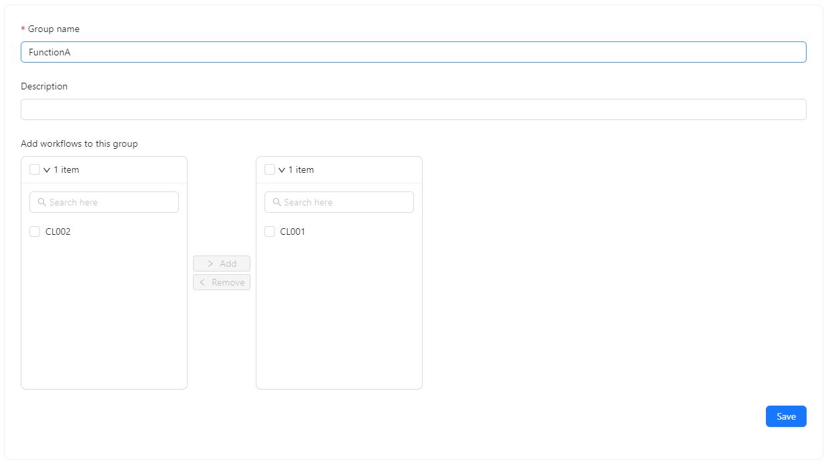832x467 pixels.
Task: Click the "Group name" field label
Action: (x=53, y=29)
